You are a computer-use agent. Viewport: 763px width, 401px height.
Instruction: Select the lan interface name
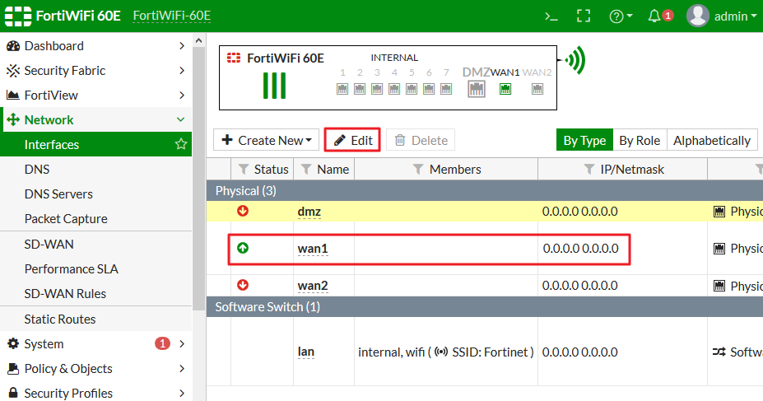tap(306, 352)
